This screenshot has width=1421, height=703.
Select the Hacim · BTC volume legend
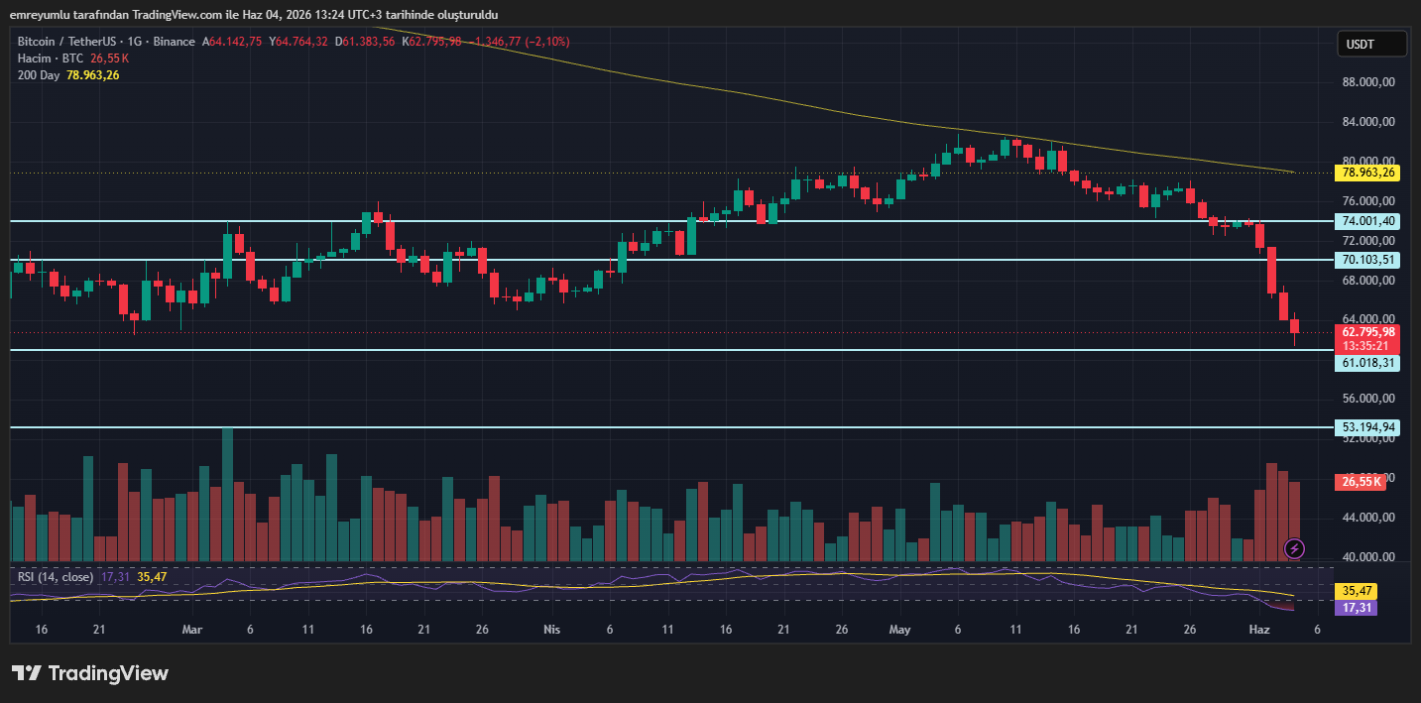coord(52,59)
